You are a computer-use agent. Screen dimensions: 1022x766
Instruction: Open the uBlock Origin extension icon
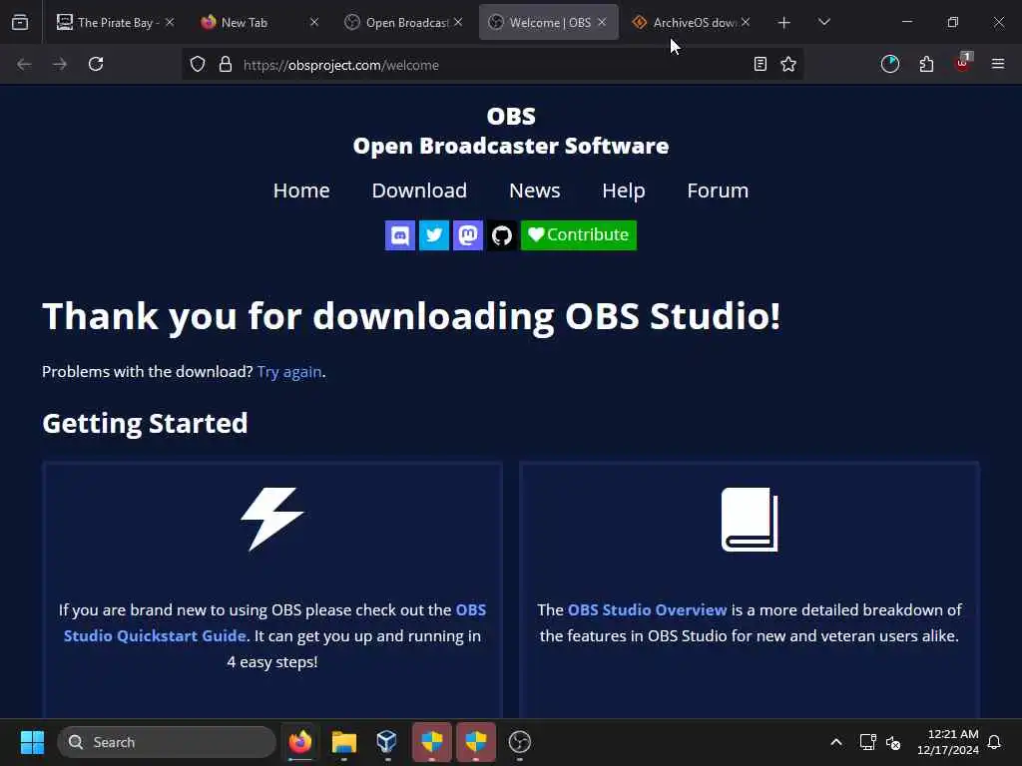click(x=963, y=63)
